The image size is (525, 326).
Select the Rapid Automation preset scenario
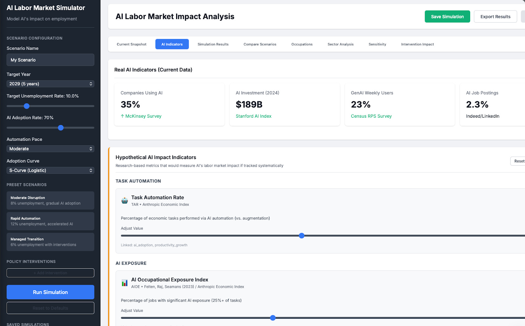(x=50, y=221)
